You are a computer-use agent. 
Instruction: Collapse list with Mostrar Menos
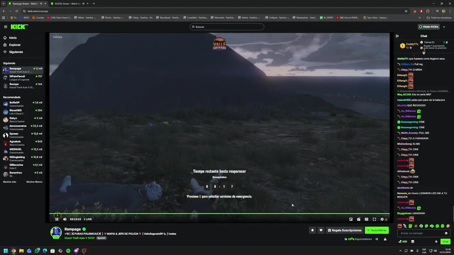[x=34, y=182]
